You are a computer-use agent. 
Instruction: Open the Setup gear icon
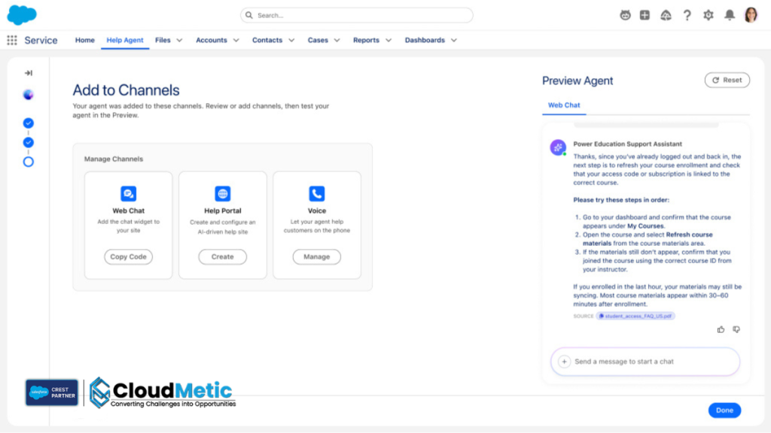pos(708,15)
